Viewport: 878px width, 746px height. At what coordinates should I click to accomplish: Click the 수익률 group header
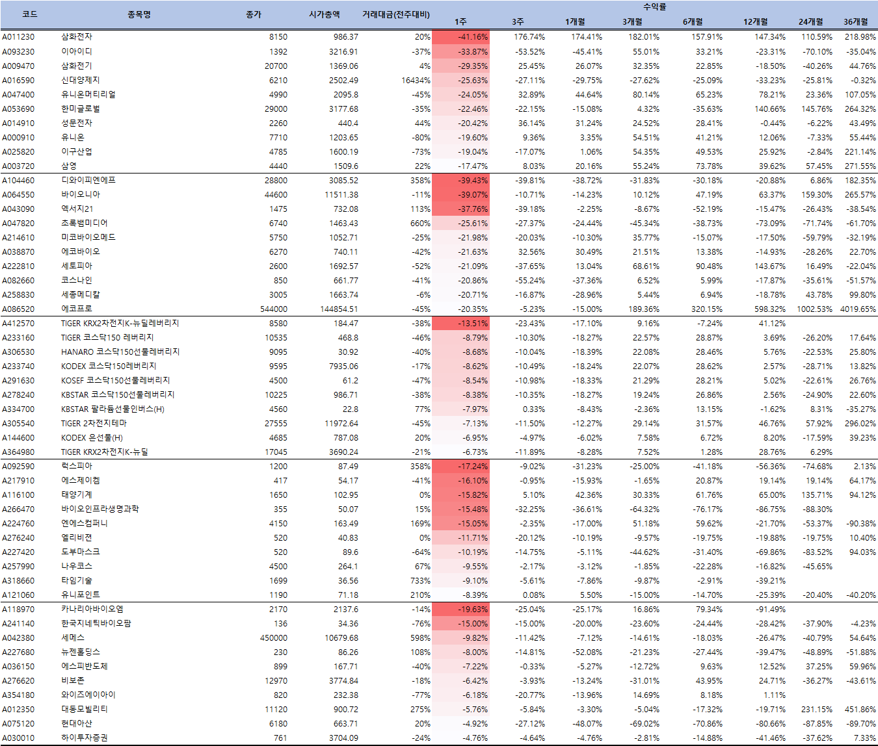tap(654, 7)
